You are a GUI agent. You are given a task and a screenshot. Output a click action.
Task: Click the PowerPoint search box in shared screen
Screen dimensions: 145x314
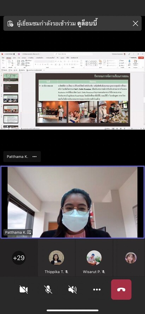pos(73,54)
